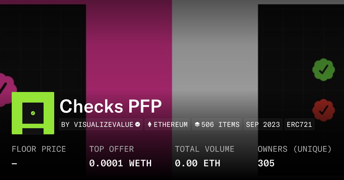Screen dimensions: 344x180
Task: Open the Checks PFP collection title
Action: click(x=111, y=107)
